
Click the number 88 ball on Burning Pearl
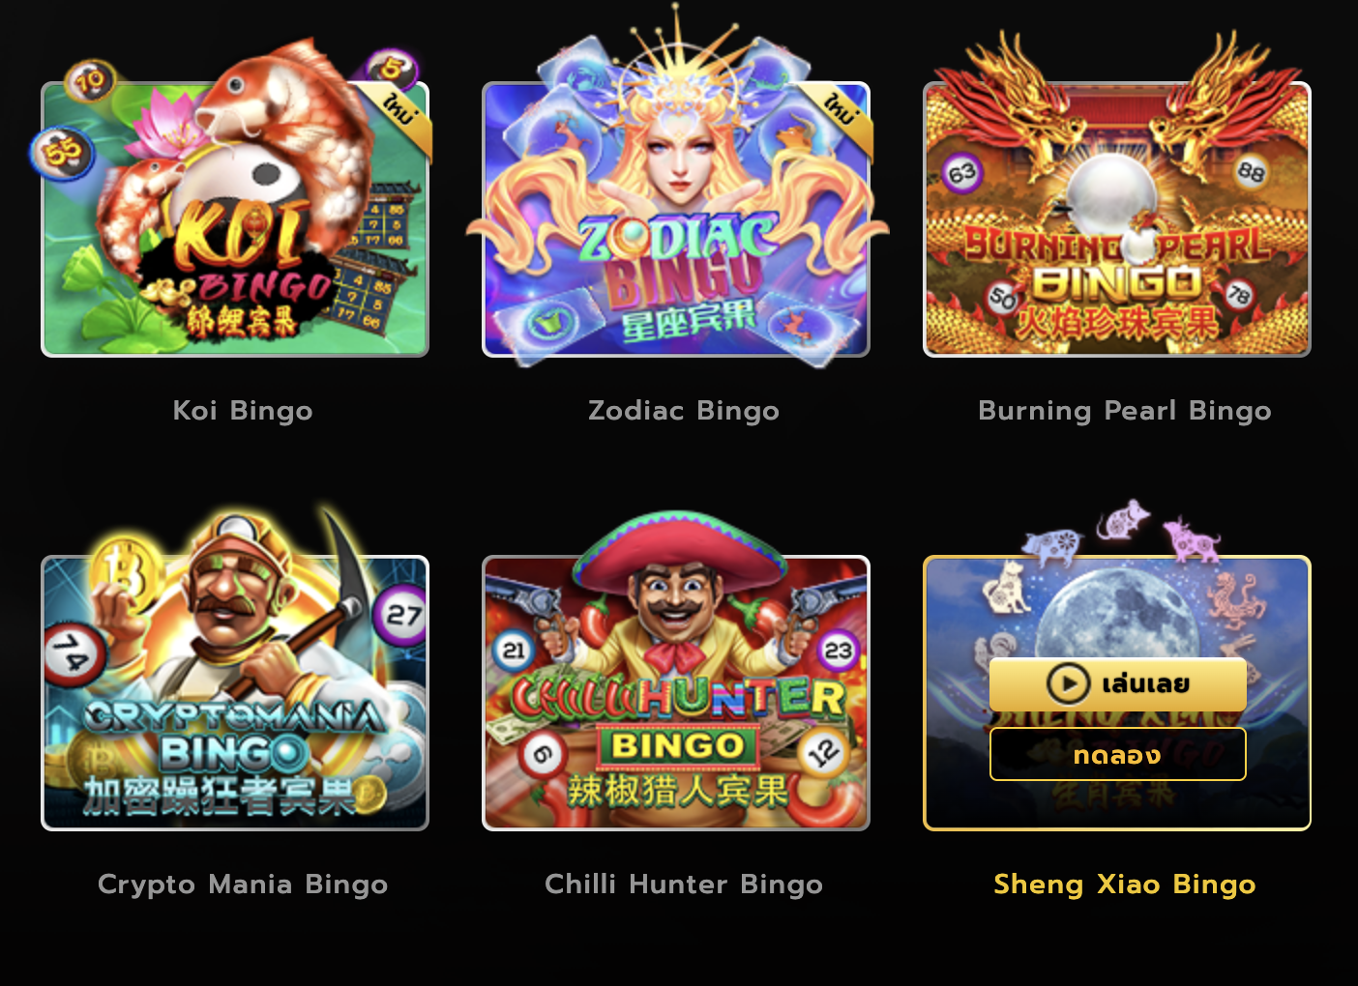tap(1252, 172)
